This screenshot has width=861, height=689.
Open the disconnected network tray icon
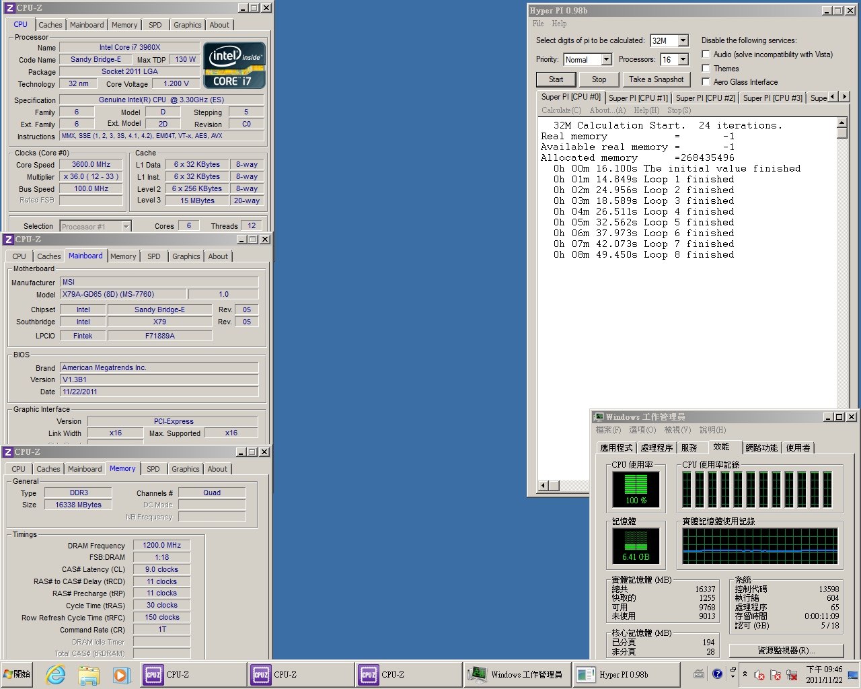pos(792,675)
